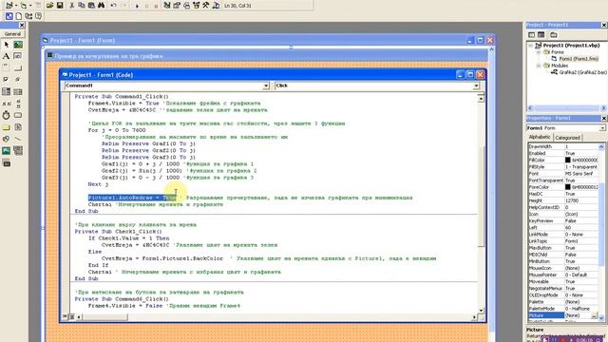Open the Form1 Form properties object dropdown
Viewport: 608px width, 342px height.
click(x=602, y=128)
